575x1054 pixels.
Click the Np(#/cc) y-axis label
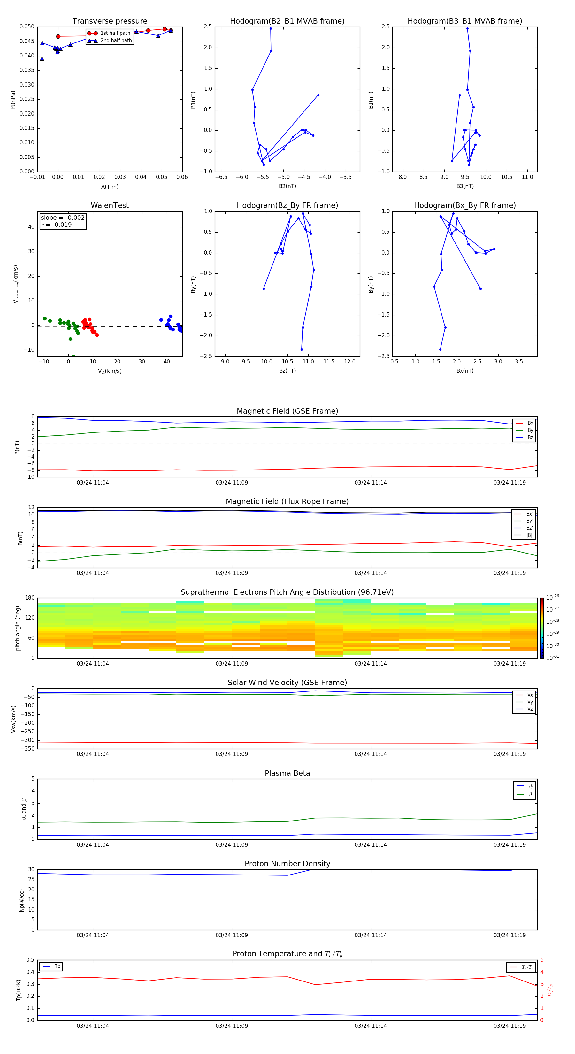(22, 900)
